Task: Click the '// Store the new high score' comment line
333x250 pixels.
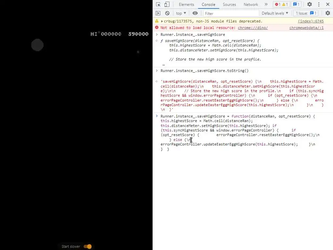Action: pyautogui.click(x=215, y=59)
